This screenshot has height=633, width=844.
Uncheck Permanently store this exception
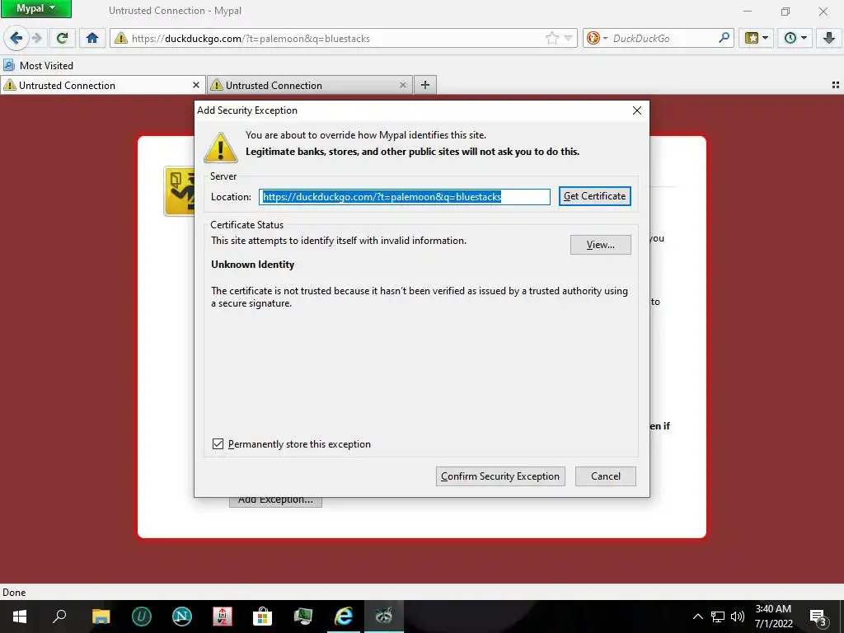coord(218,444)
